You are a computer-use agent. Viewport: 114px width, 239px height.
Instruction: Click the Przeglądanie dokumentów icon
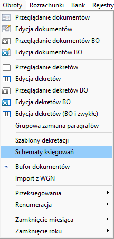coord(6,17)
